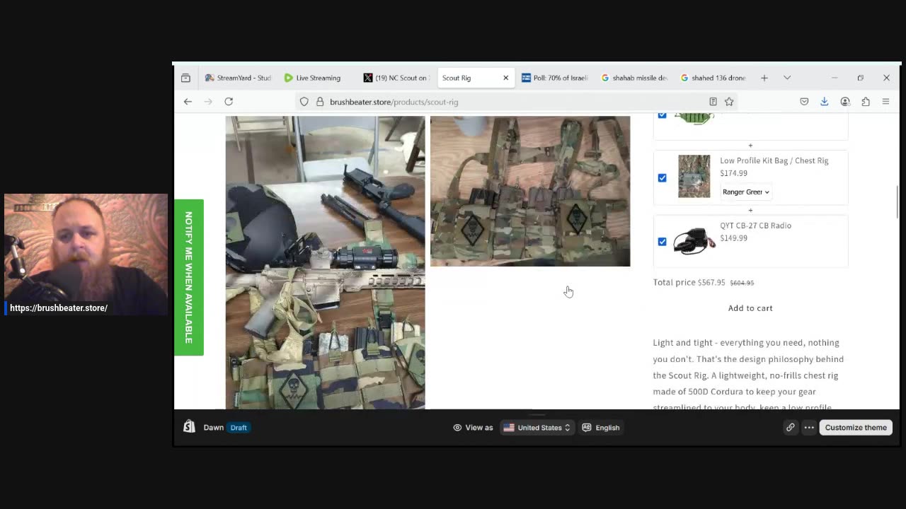Open the Firefox account icon
Image resolution: width=906 pixels, height=509 pixels.
[x=845, y=102]
